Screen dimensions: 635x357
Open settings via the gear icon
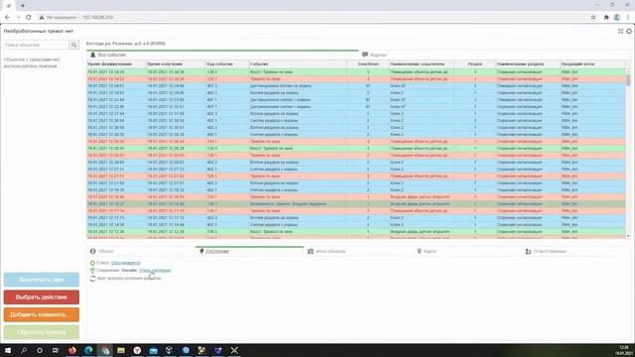[x=629, y=31]
